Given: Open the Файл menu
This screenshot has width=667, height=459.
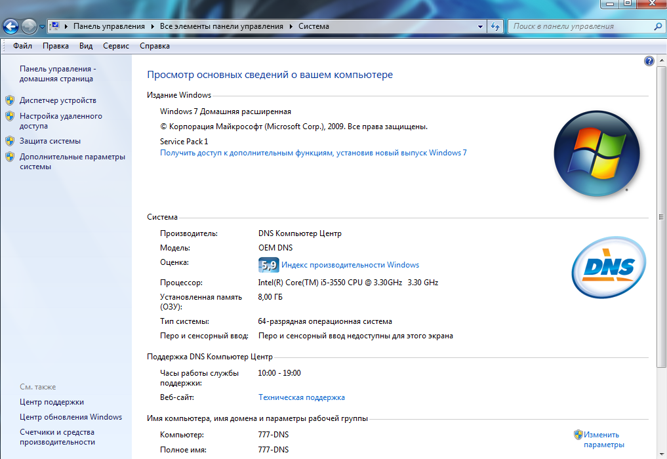Looking at the screenshot, I should coord(22,45).
